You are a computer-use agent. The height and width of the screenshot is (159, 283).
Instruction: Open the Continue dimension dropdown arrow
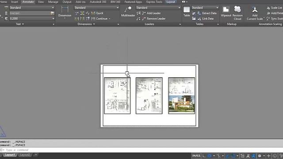110,19
